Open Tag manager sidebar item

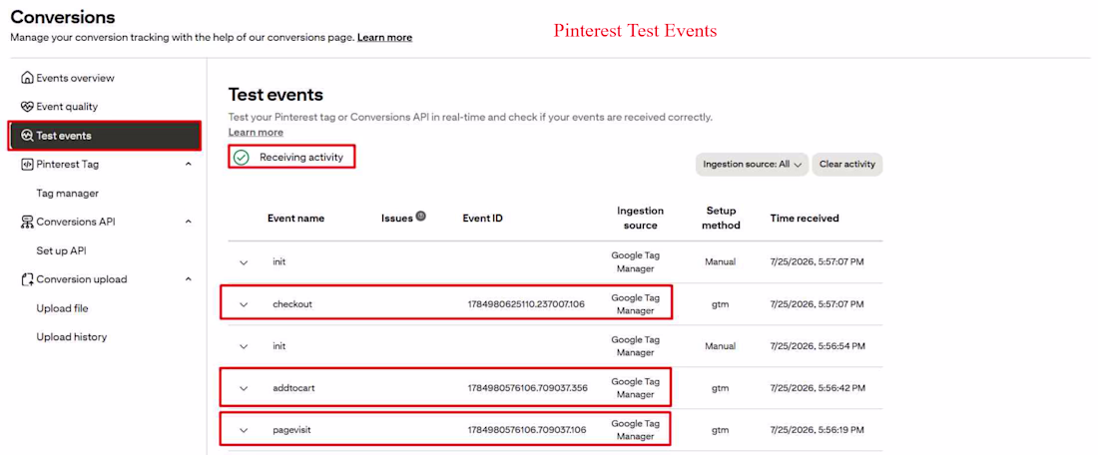coord(67,194)
